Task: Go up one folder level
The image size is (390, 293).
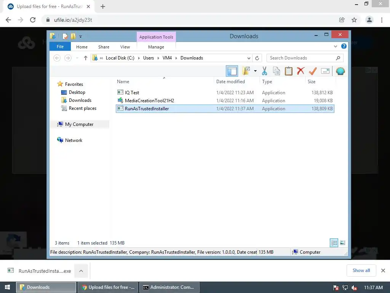Action: tap(86, 58)
